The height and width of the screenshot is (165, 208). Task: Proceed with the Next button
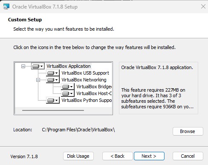pos(149,156)
